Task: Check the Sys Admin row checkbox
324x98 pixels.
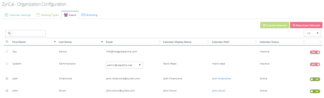Action: click(7, 51)
